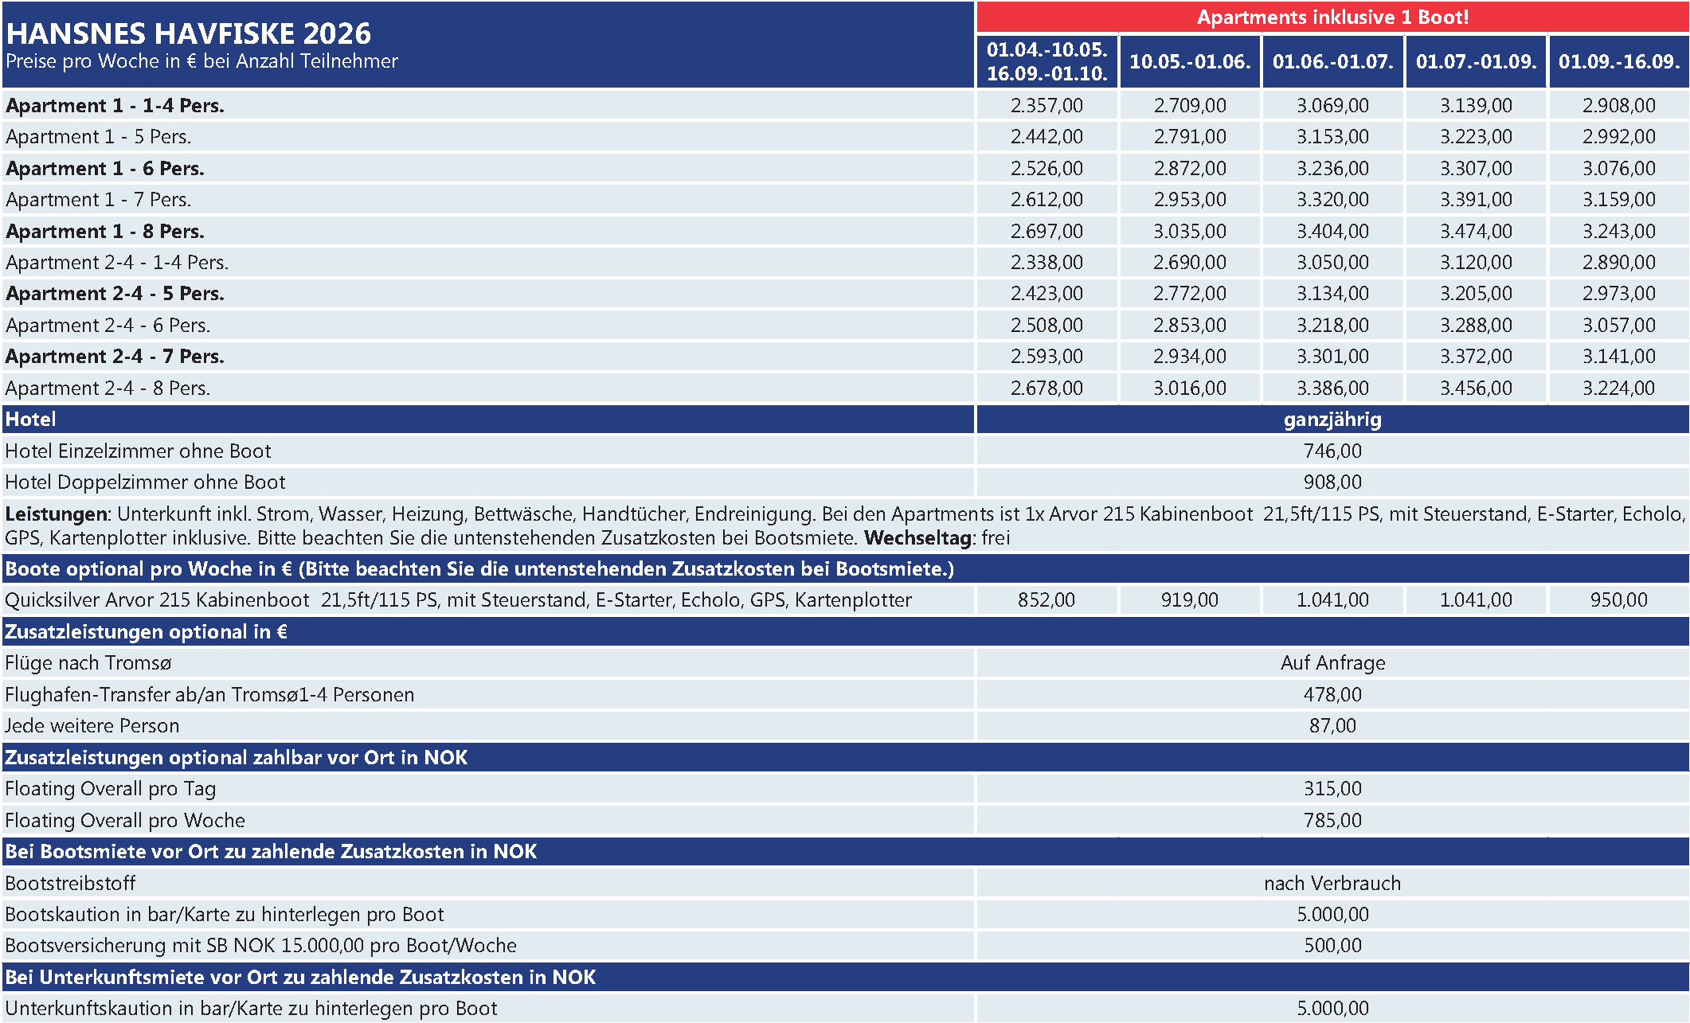Viewport: 1690px width, 1023px height.
Task: Click price 3.224,00 in the last column
Action: tap(1618, 389)
